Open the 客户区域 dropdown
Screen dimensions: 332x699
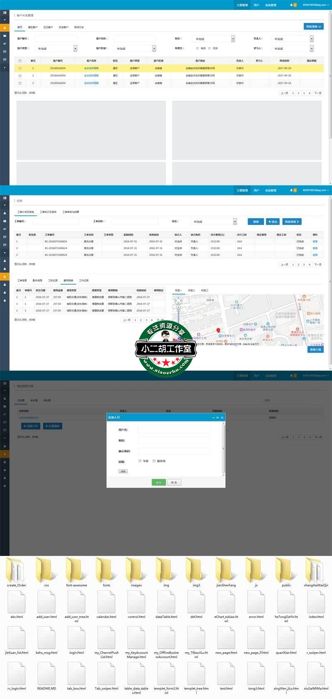tap(154, 49)
